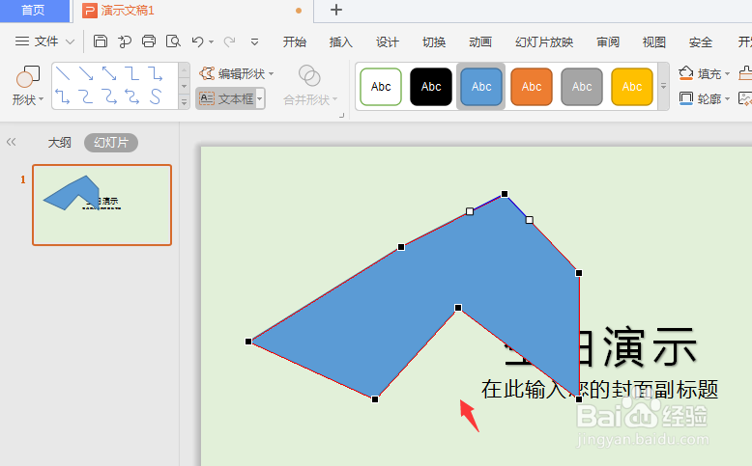Click the subtitle 在此输入您的封面副标题

[x=599, y=390]
